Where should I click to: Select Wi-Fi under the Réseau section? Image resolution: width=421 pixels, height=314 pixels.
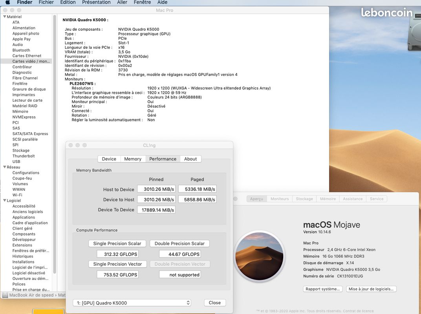(17, 195)
